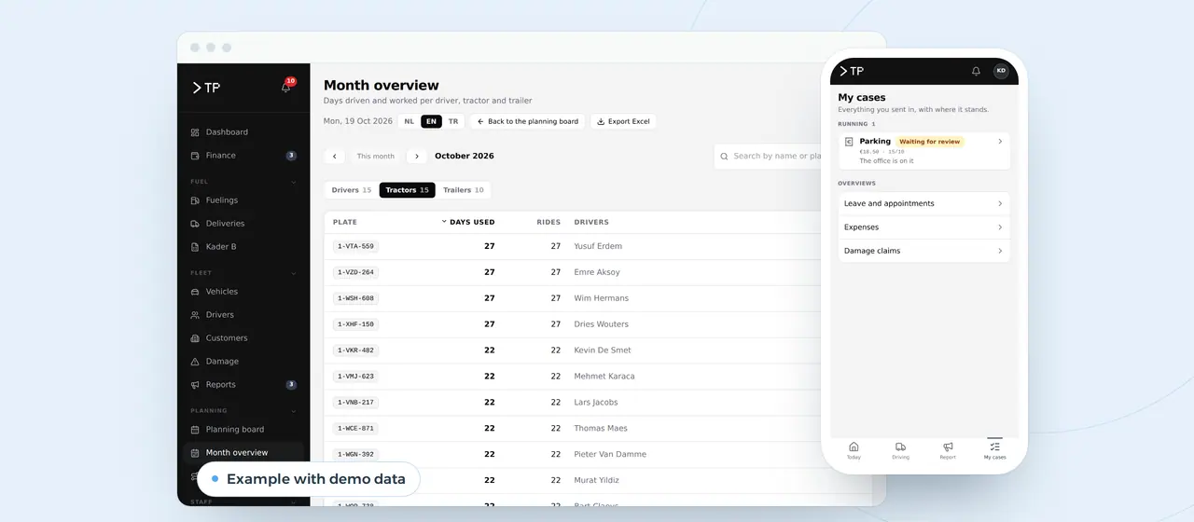Open the Damage claims overview

[x=923, y=251]
